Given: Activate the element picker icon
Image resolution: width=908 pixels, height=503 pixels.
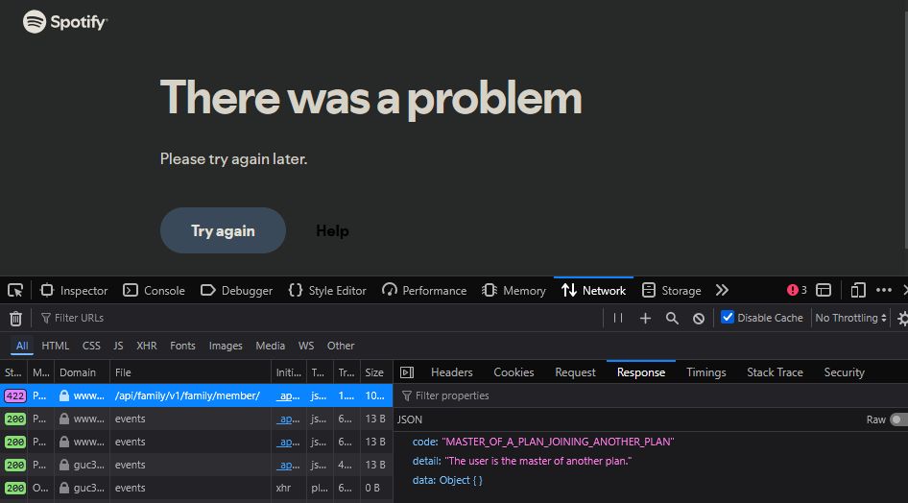Looking at the screenshot, I should point(15,290).
